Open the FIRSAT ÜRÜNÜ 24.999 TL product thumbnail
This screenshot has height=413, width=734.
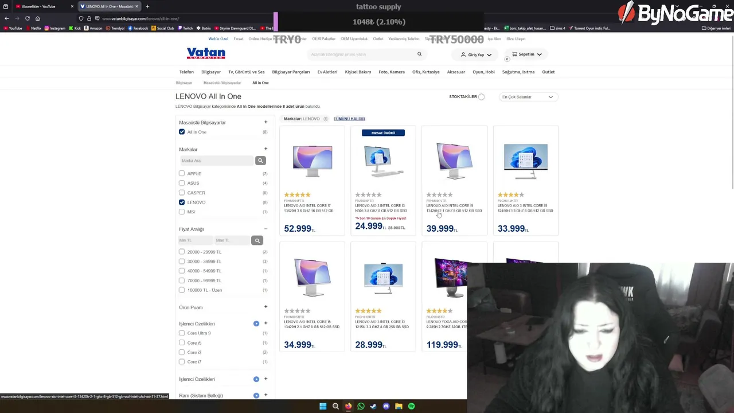(383, 162)
